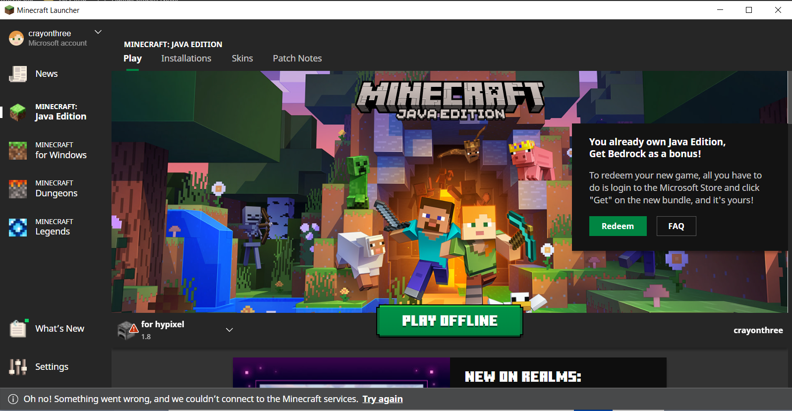Viewport: 792px width, 411px height.
Task: Open the FAQ button
Action: 676,226
